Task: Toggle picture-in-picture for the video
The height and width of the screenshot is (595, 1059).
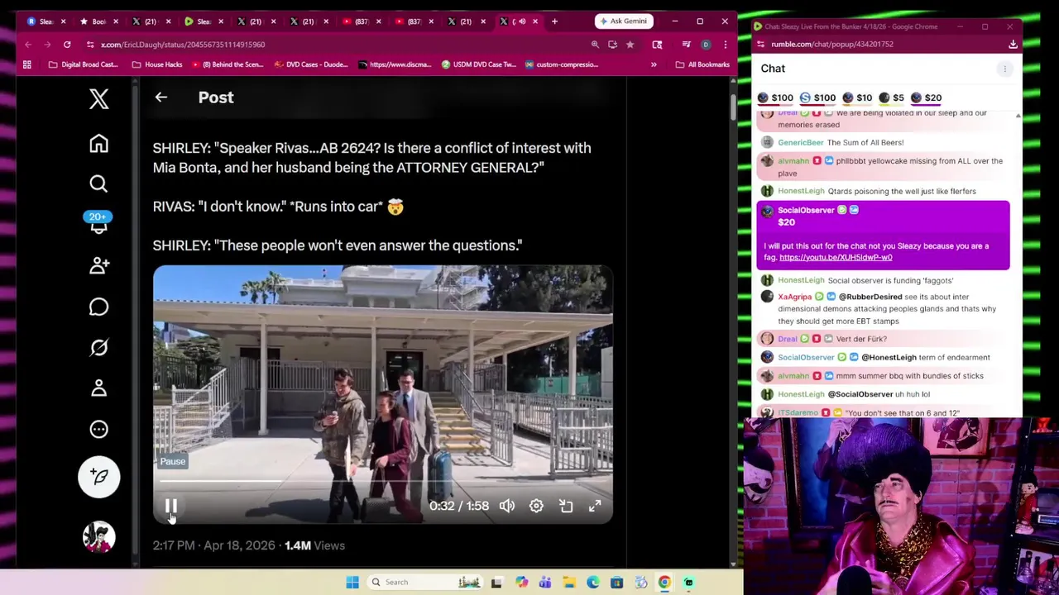Action: click(566, 506)
